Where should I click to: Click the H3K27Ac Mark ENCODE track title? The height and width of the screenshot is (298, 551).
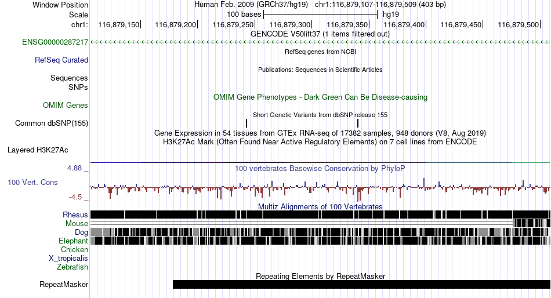pyautogui.click(x=320, y=142)
